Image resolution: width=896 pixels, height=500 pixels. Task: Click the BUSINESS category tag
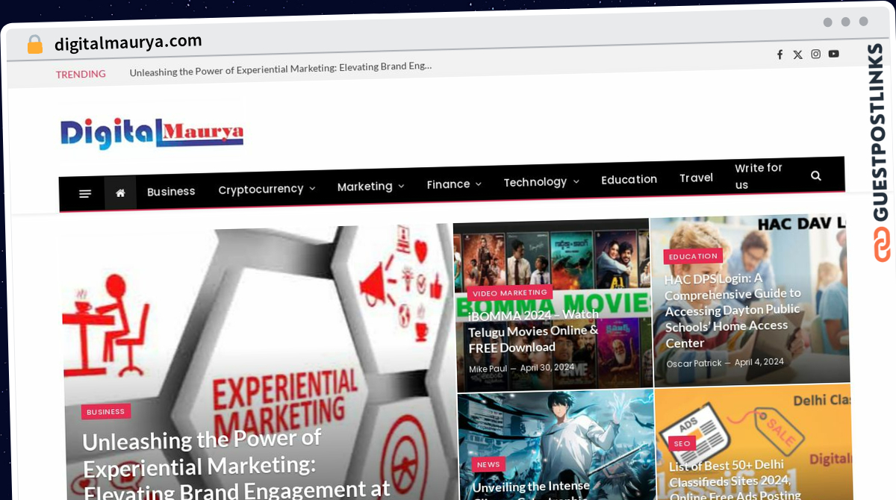(106, 412)
